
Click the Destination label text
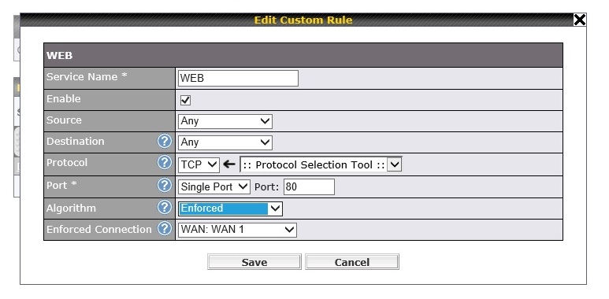(x=75, y=141)
